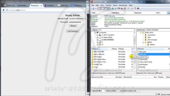Cancel the current operation in FileZilla
Screen dimensions: 170x96
pyautogui.click(x=119, y=9)
